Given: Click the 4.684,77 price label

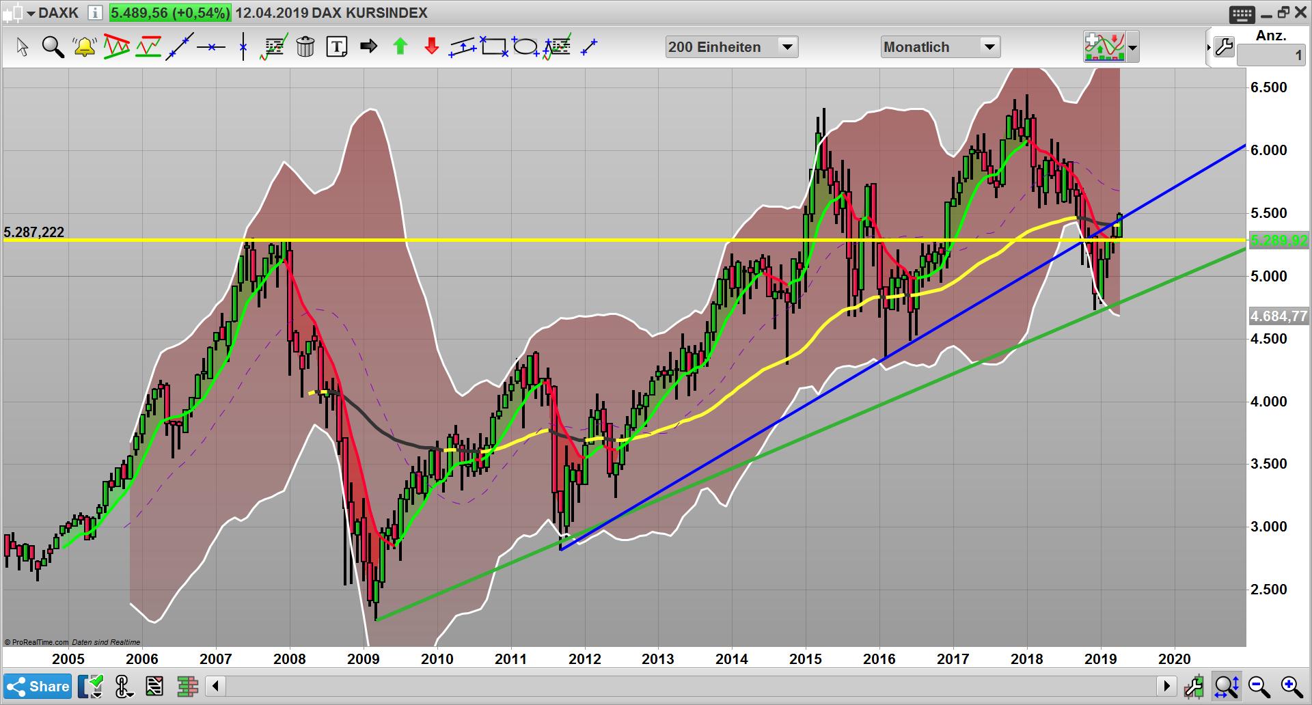Looking at the screenshot, I should tap(1279, 316).
